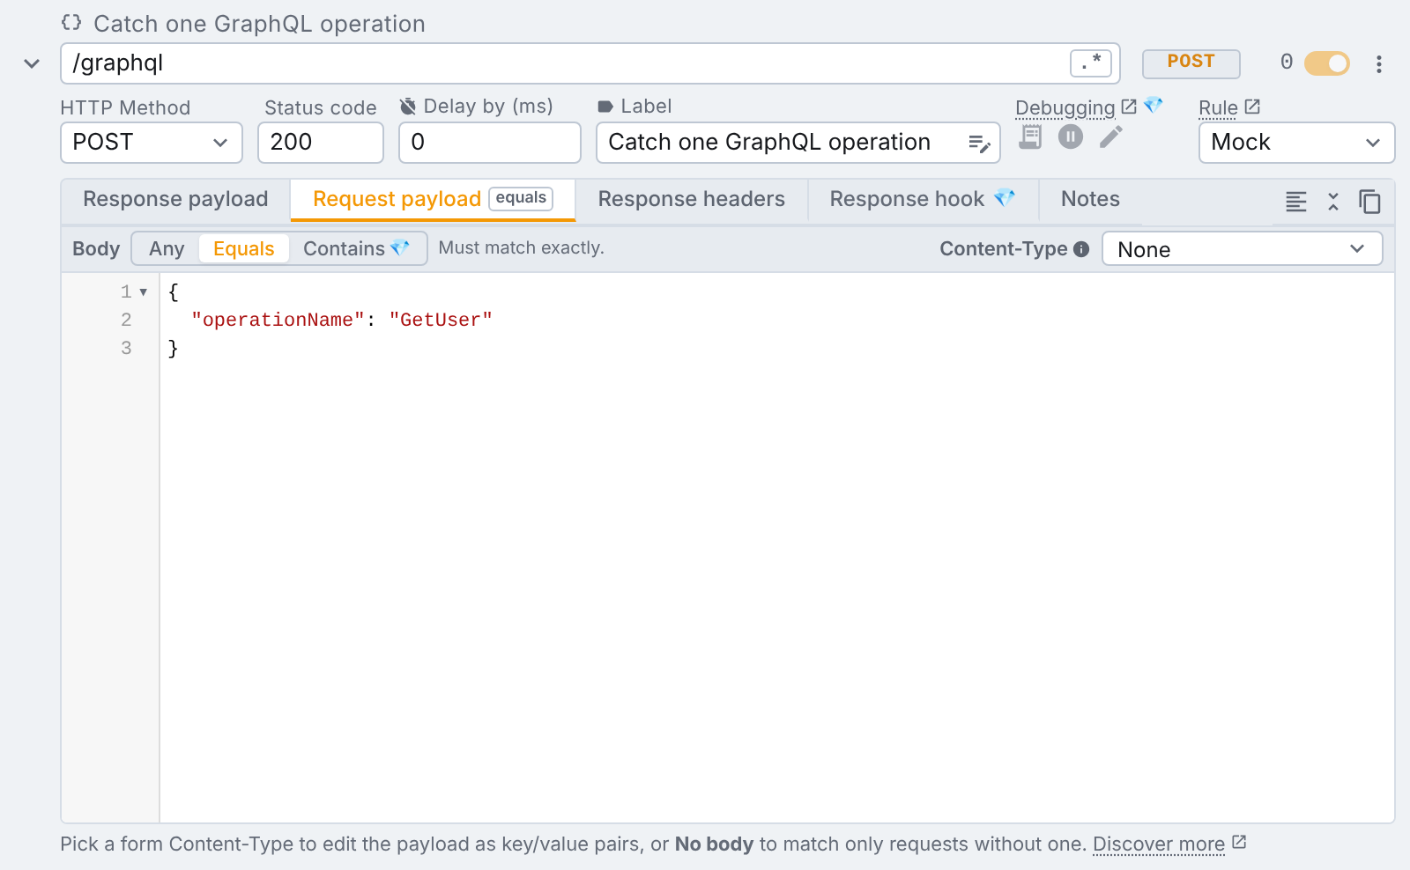Select the Equals body match option
Screen dimensions: 1410x870
tap(244, 249)
